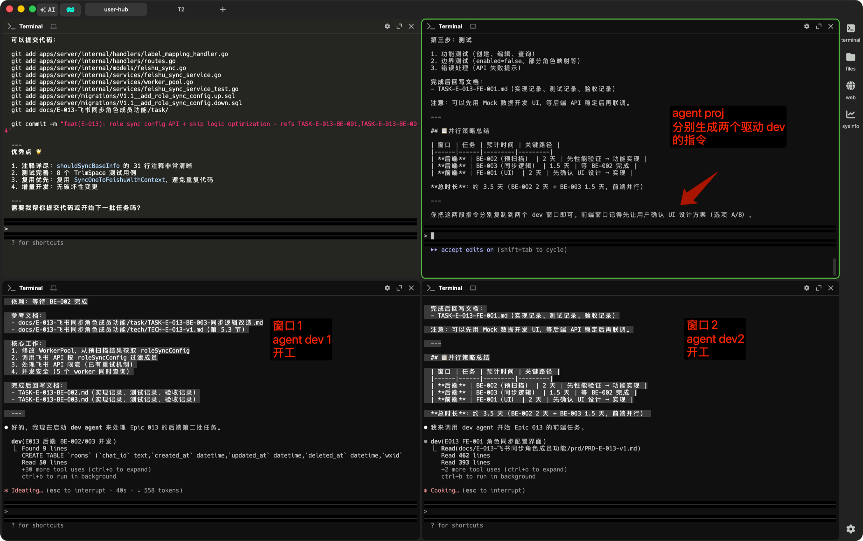Open settings gear of bottom-right terminal
Viewport: 863px width, 541px height.
[806, 288]
